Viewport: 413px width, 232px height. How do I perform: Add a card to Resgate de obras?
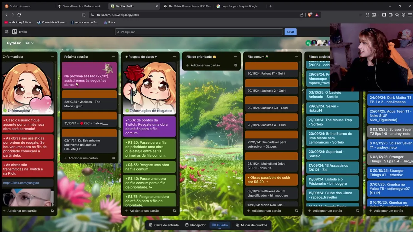(x=144, y=211)
